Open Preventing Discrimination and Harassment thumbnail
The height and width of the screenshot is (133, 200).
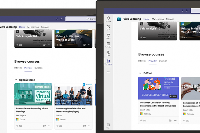73,94
